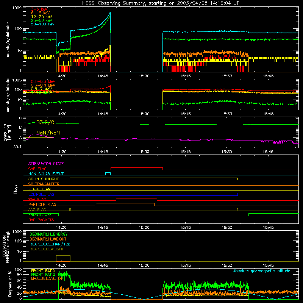
Task: Select the 50-100 keV legend label
Action: pos(43,24)
